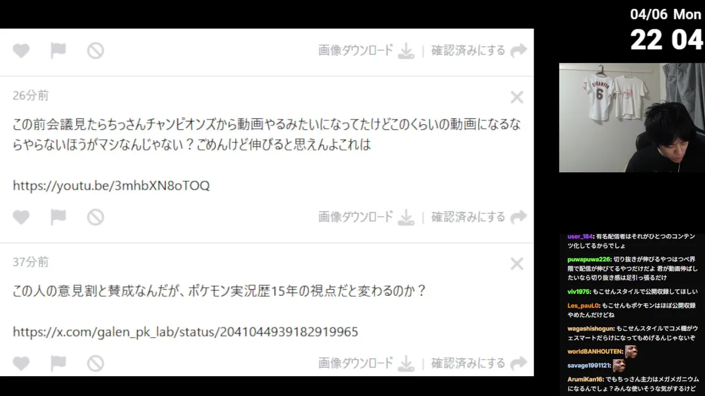Flag the 37分前 message
The width and height of the screenshot is (705, 396).
[58, 364]
